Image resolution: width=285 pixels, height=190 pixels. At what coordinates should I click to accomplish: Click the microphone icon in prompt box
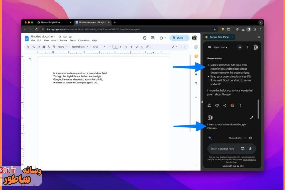[250, 149]
